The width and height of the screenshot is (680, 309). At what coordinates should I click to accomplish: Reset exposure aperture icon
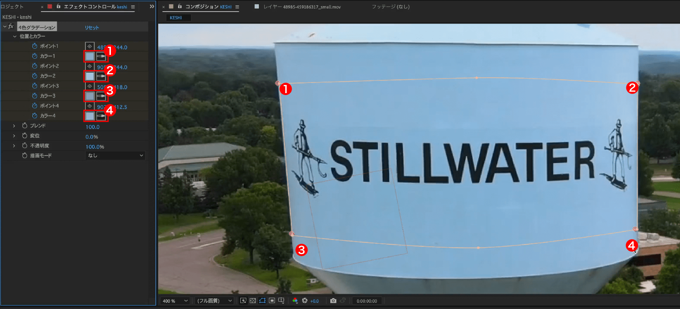tap(305, 301)
